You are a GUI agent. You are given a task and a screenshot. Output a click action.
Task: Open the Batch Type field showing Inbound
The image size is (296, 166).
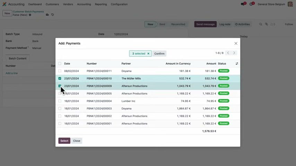(37, 34)
